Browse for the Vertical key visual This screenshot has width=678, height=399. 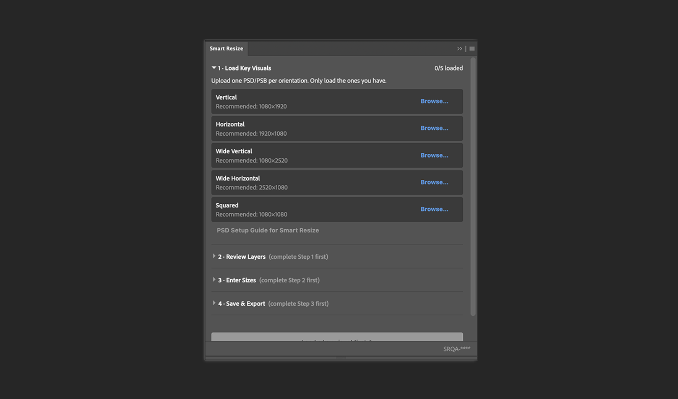point(434,101)
